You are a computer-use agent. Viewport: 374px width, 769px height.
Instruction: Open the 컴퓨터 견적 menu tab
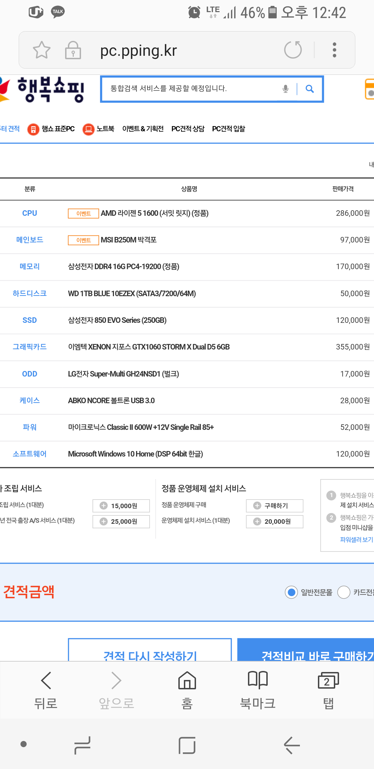tap(10, 129)
